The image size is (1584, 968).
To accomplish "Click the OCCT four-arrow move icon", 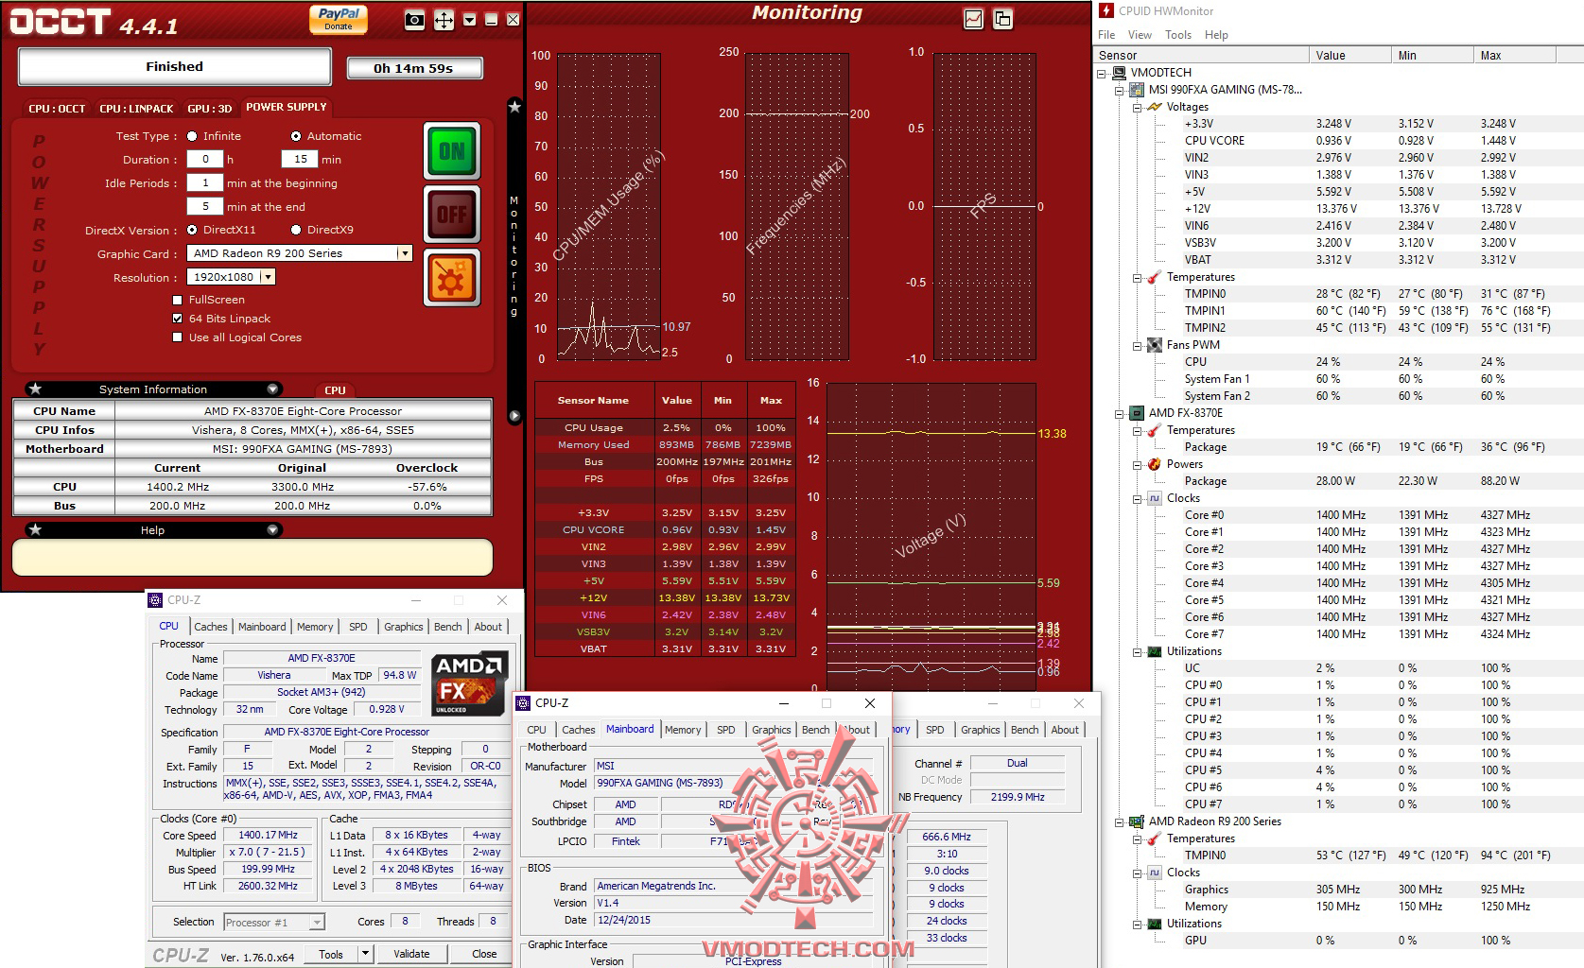I will click(x=444, y=20).
